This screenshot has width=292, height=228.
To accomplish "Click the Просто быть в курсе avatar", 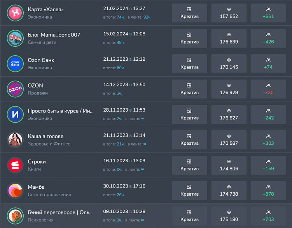I will click(x=16, y=114).
